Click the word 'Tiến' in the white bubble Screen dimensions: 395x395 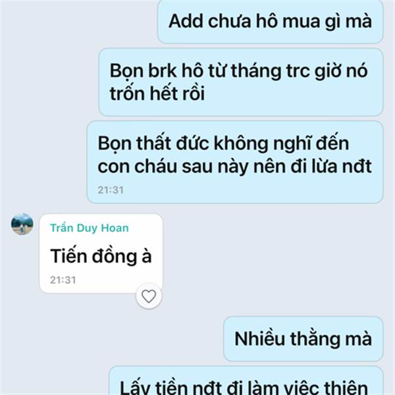coord(68,256)
